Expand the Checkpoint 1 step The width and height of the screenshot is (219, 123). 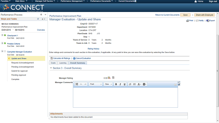[2, 35]
